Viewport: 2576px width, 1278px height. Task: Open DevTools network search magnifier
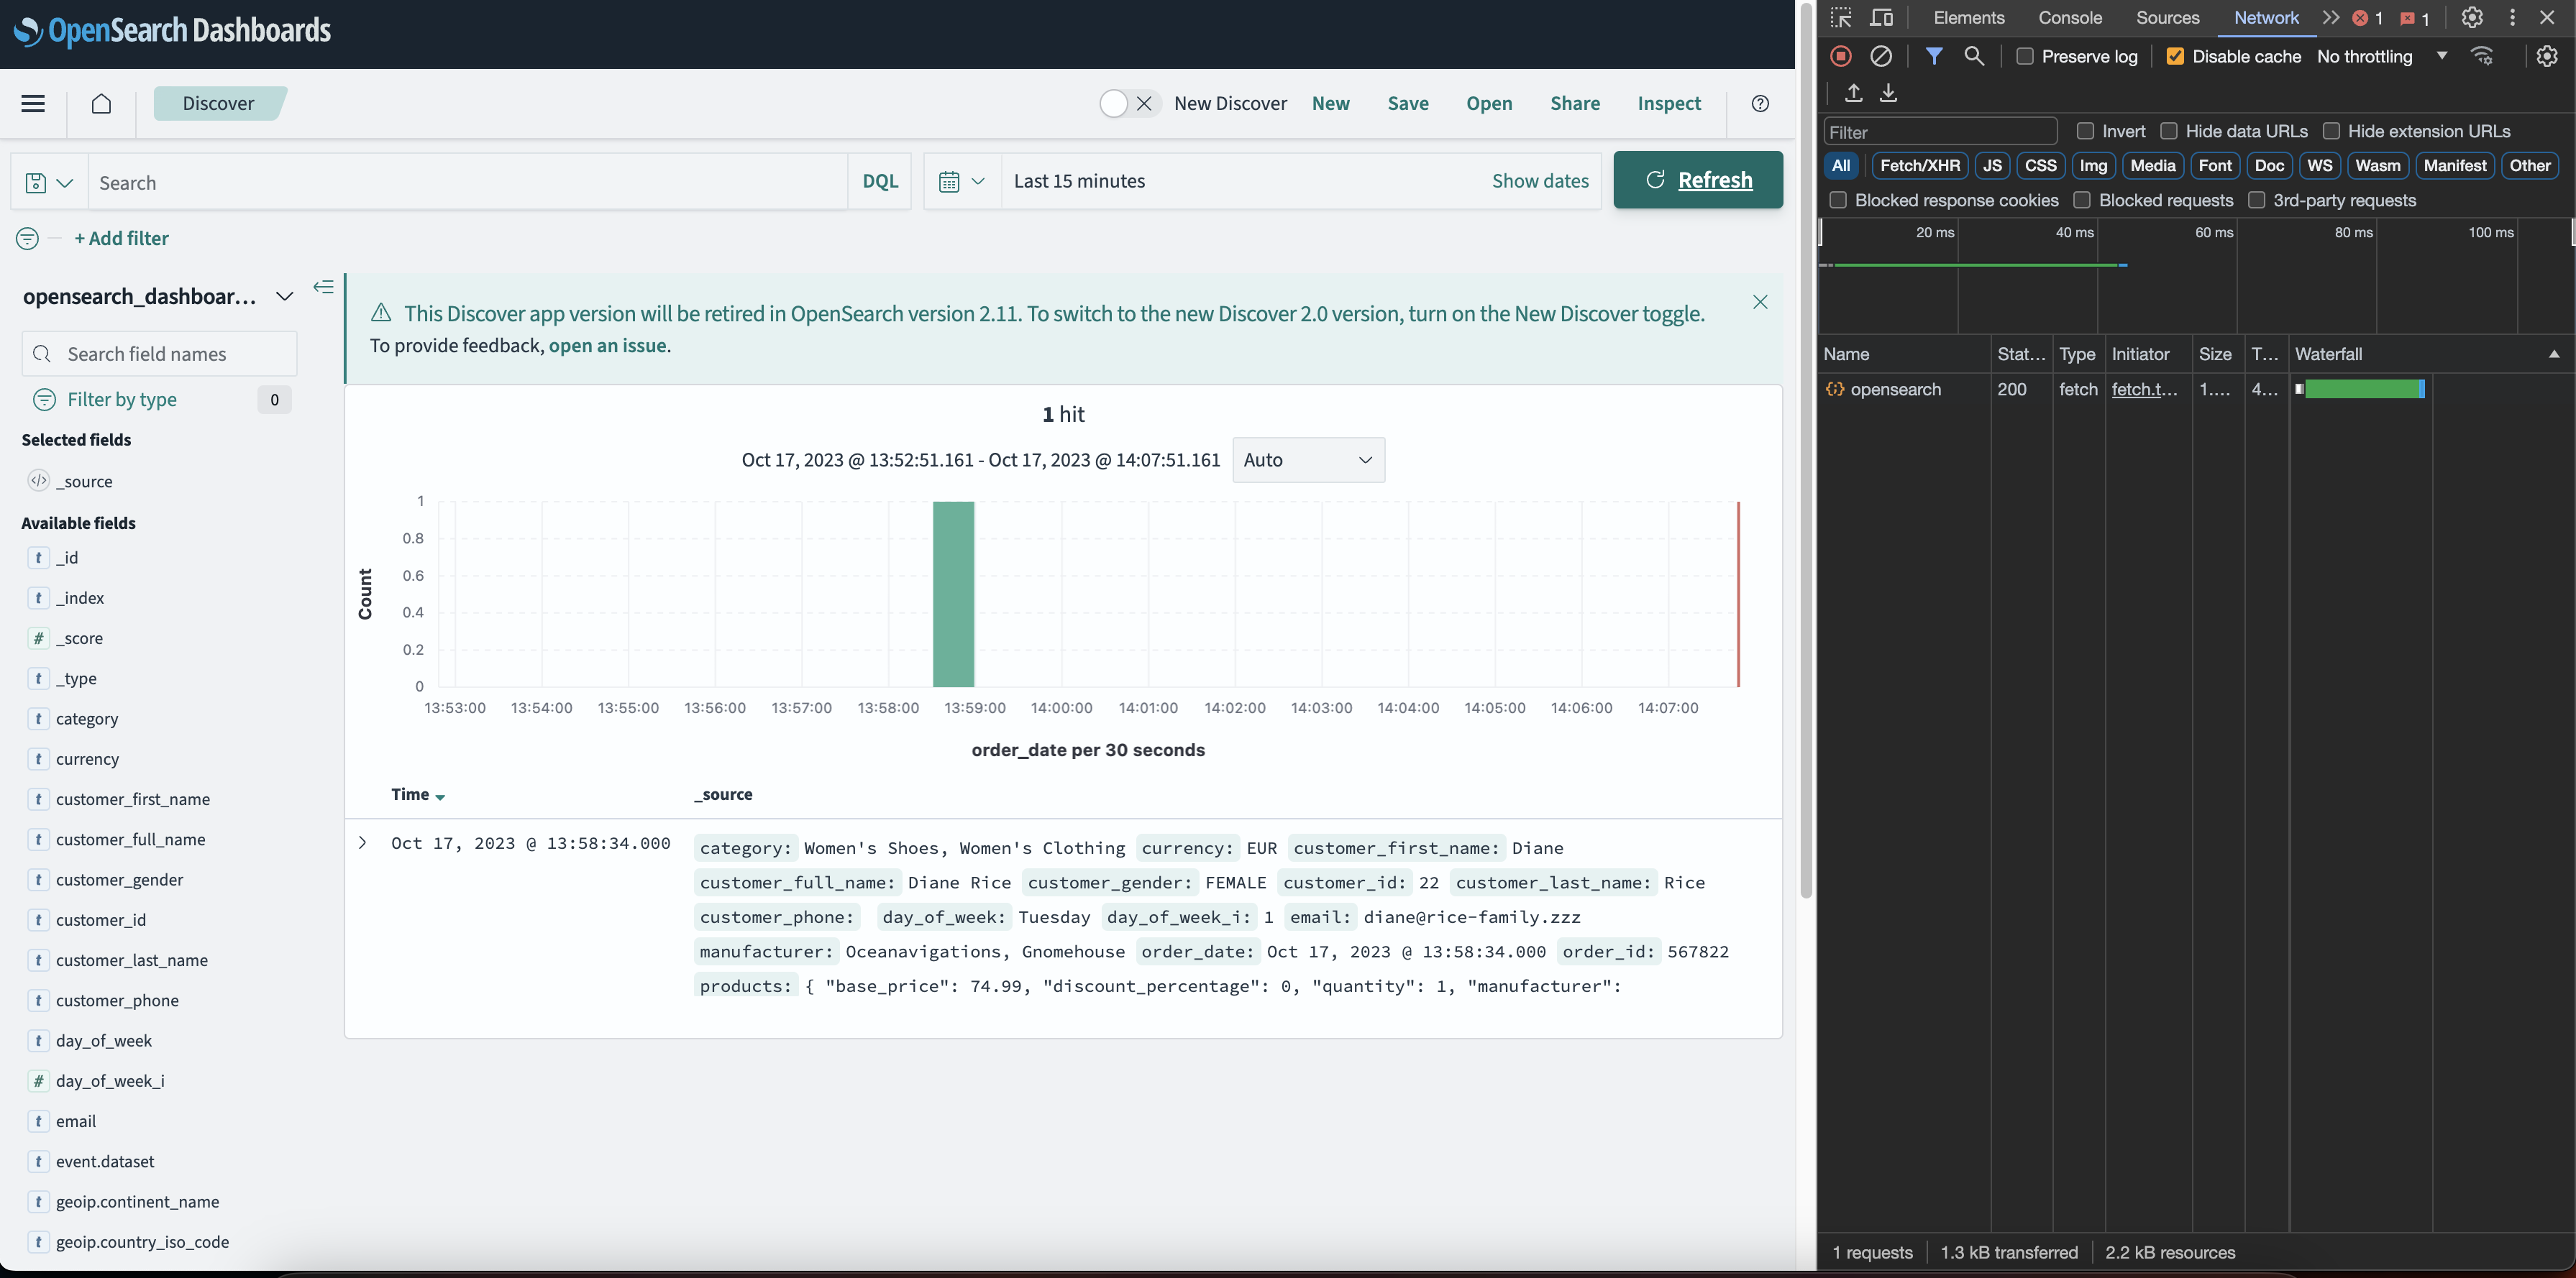(x=1973, y=57)
